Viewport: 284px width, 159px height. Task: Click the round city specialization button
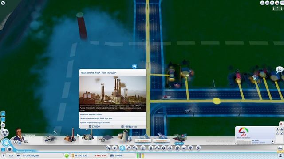coord(6,143)
